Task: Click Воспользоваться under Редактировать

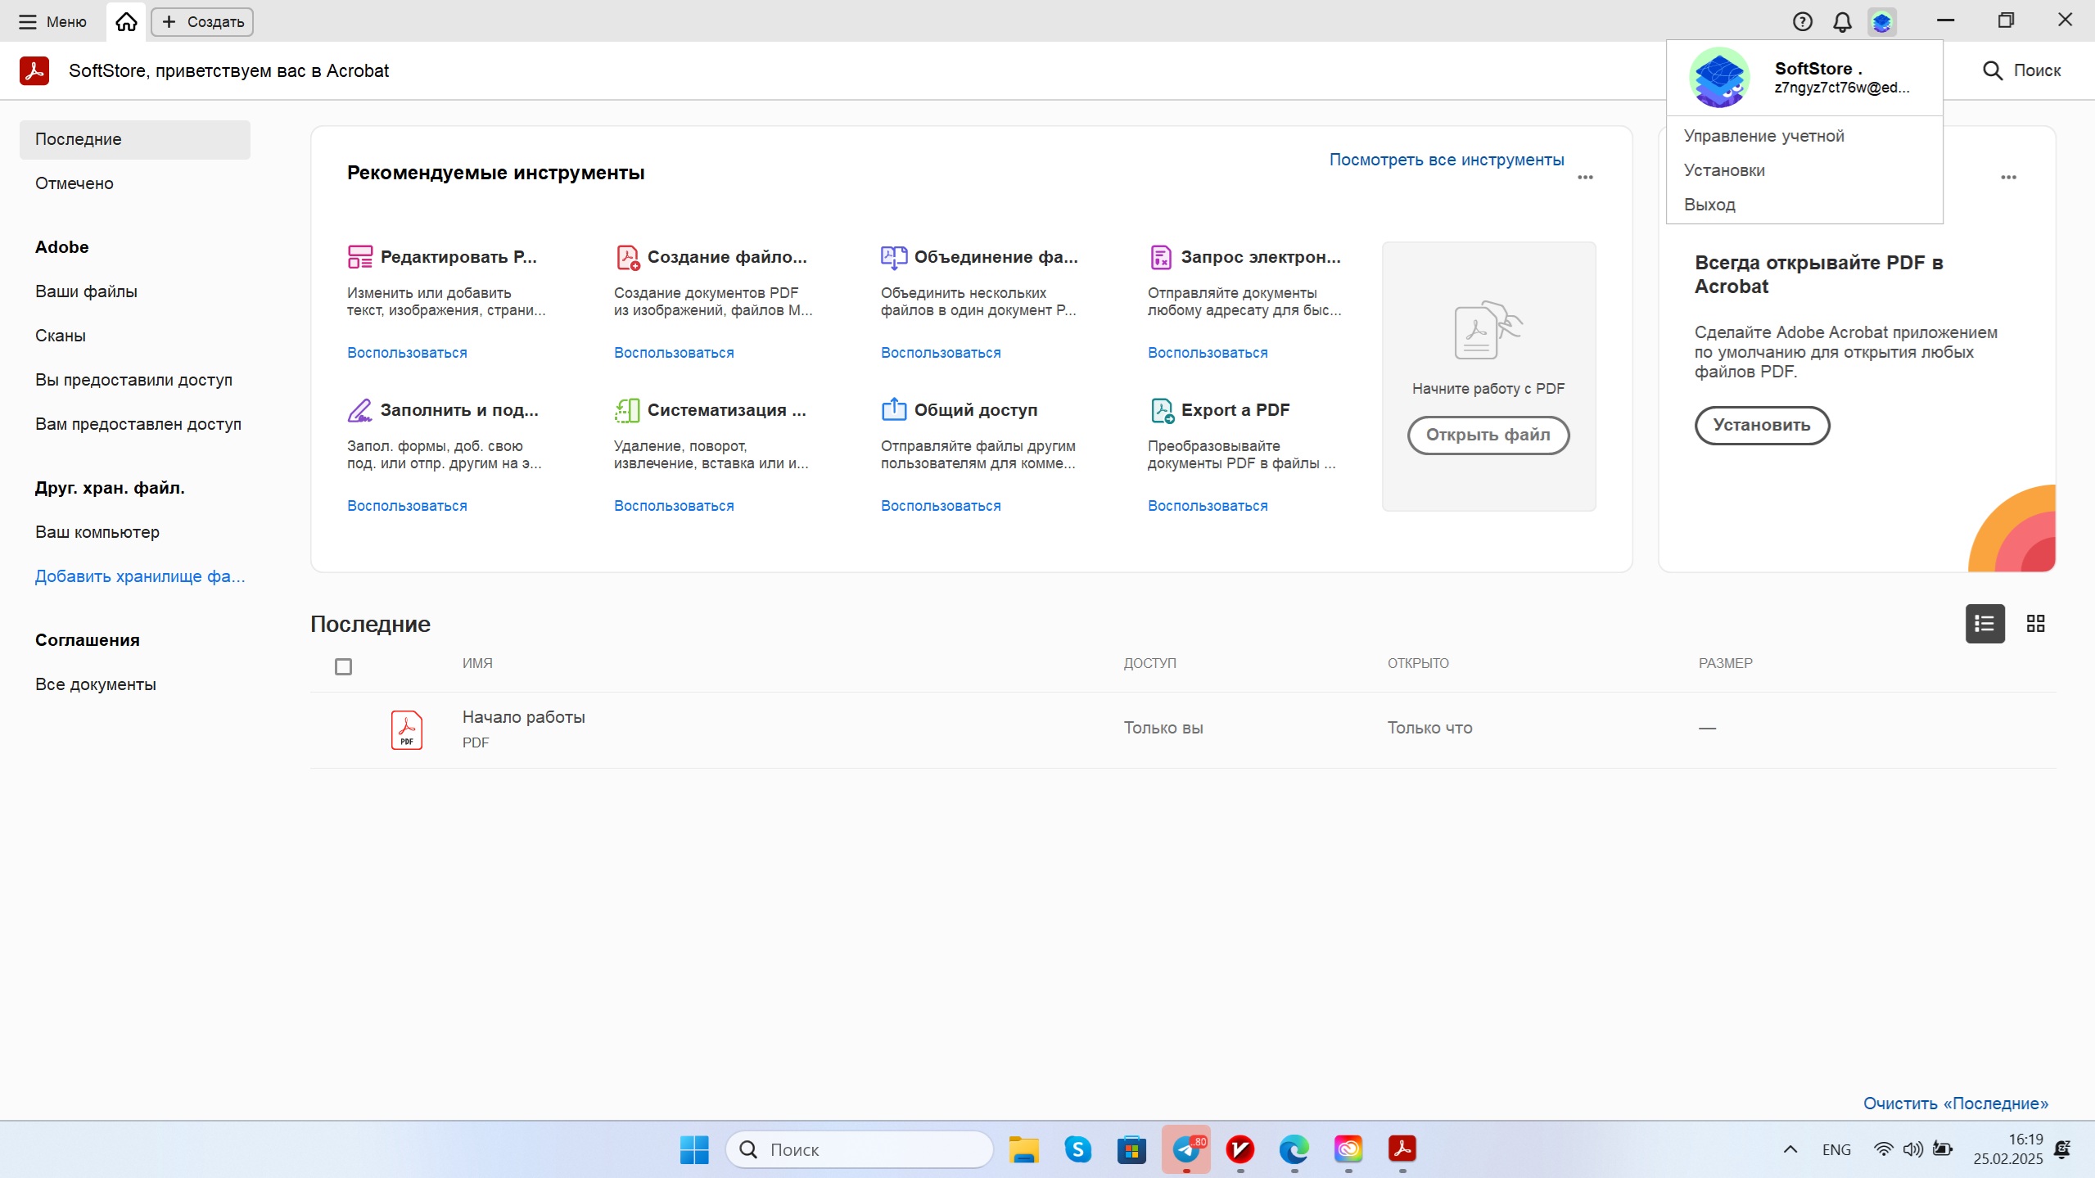Action: coord(407,353)
